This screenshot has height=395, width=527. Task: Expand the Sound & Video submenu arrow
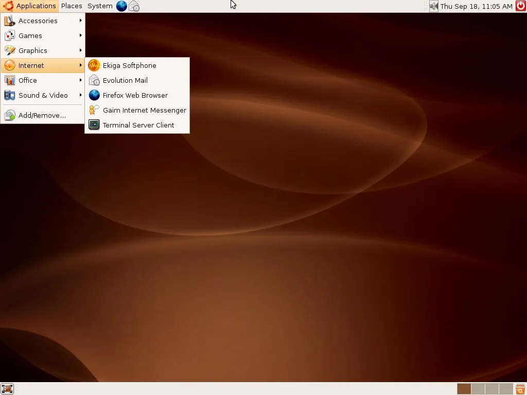(x=81, y=95)
